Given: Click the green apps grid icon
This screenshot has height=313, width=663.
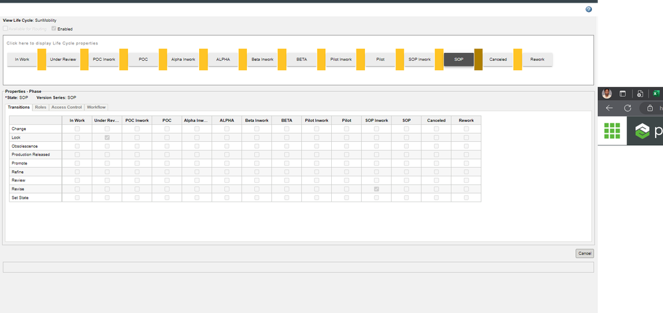Looking at the screenshot, I should 612,131.
